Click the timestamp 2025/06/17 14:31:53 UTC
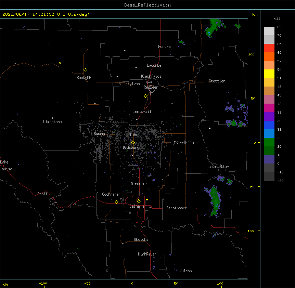Image resolution: width=295 pixels, height=288 pixels. point(34,14)
